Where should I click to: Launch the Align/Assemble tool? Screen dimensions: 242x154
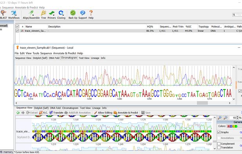pyautogui.click(x=31, y=15)
